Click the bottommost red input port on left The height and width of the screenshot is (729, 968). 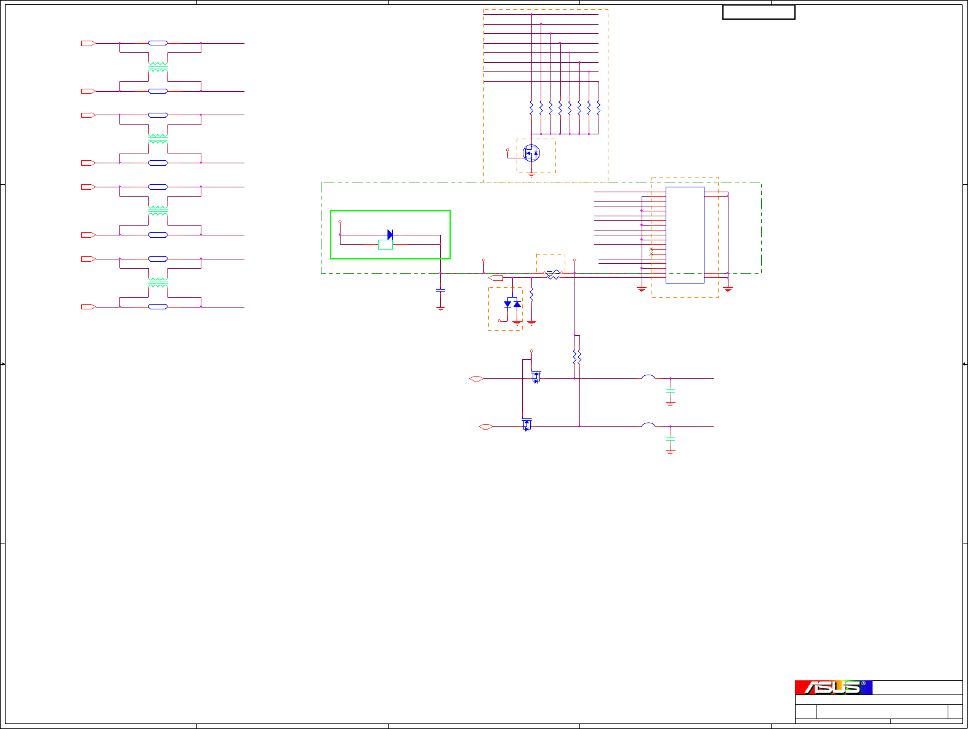click(x=89, y=307)
